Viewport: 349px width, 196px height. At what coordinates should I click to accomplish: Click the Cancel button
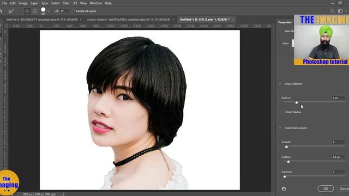pos(343,188)
